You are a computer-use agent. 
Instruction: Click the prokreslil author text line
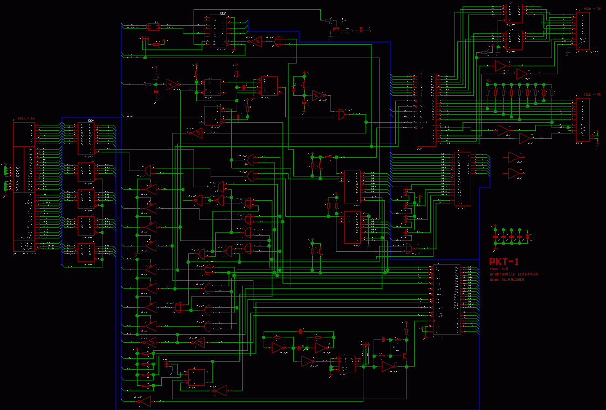(513, 274)
